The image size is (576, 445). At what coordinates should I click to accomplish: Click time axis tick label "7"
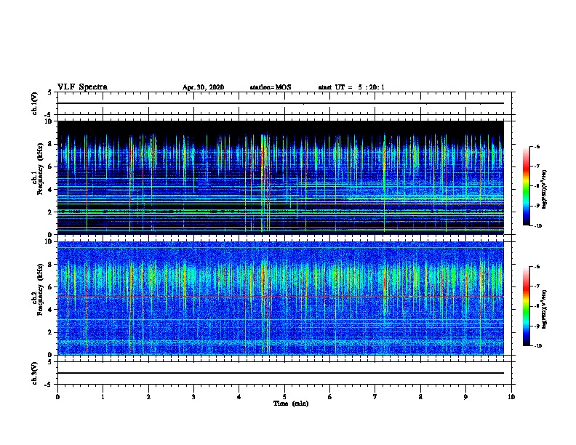375,397
